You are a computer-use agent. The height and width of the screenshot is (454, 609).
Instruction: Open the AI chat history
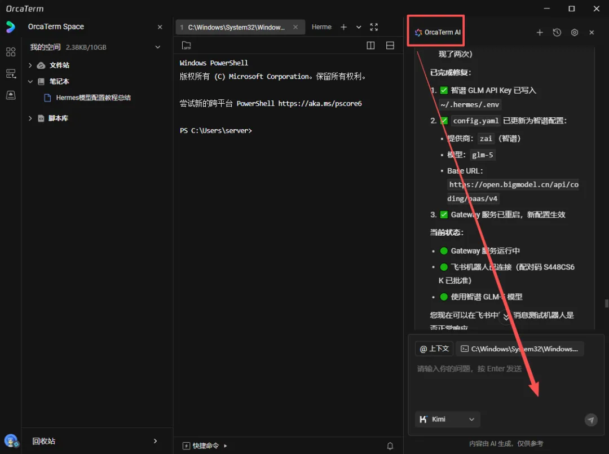[x=557, y=32]
